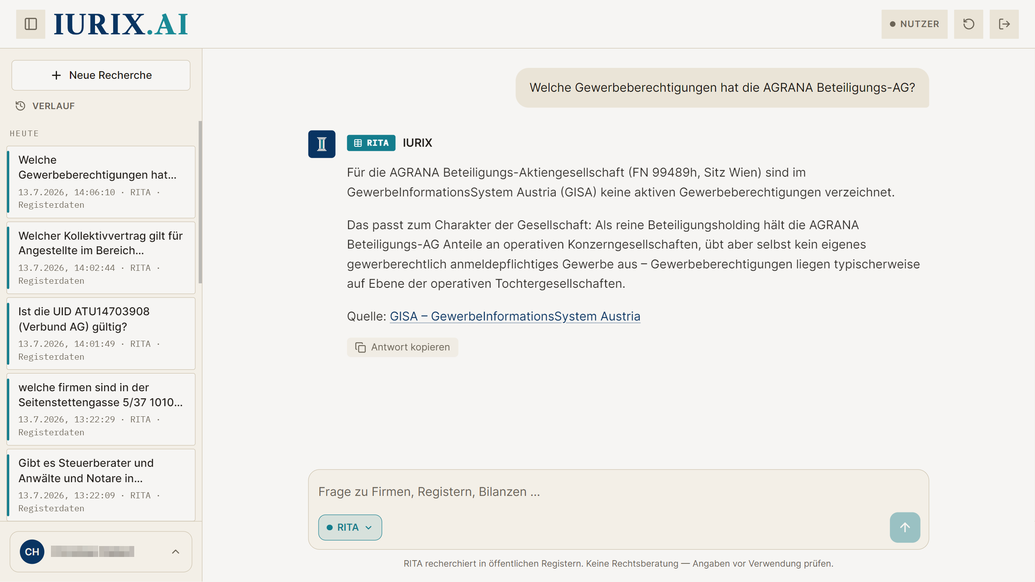This screenshot has width=1035, height=582.
Task: Click the RITA badge in the answer header
Action: pos(371,143)
